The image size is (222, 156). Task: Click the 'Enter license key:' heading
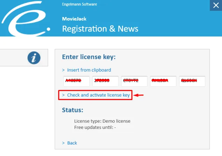(x=89, y=57)
